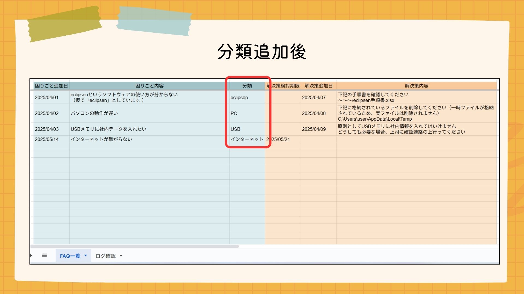Click the 2025/04/09 solution date cell
This screenshot has height=294, width=524.
coord(314,129)
